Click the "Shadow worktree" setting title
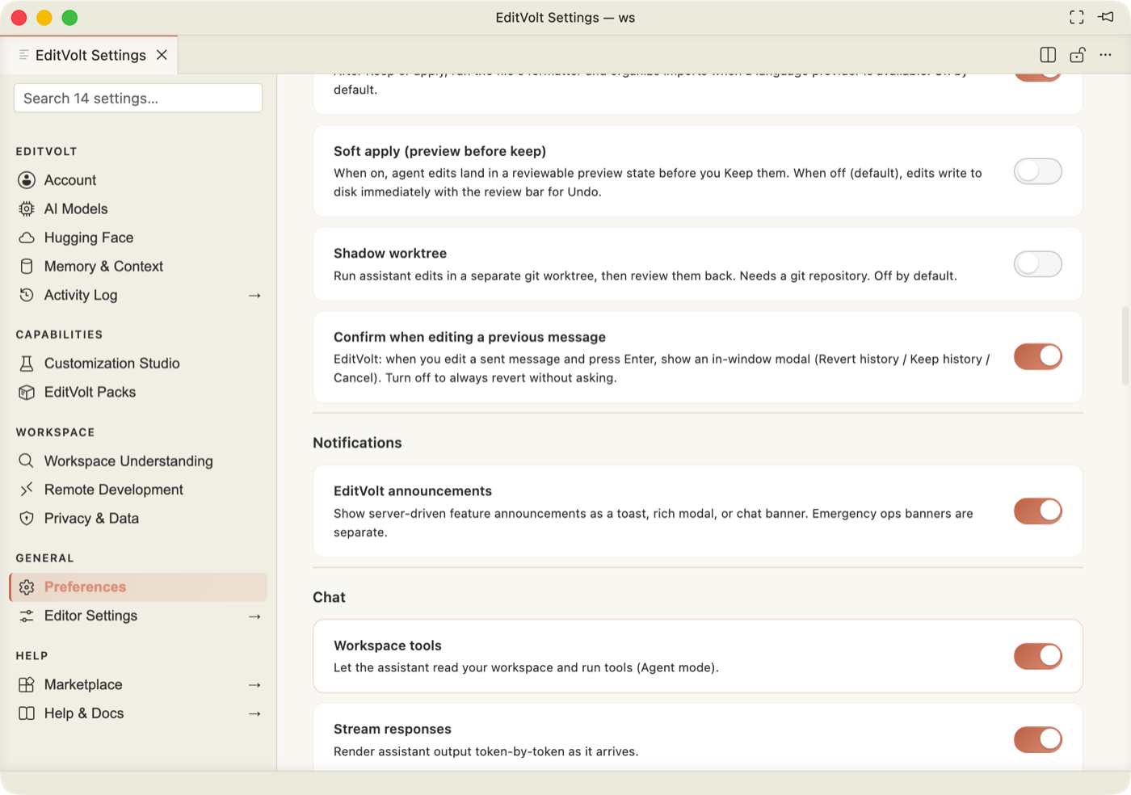The width and height of the screenshot is (1131, 795). click(x=390, y=253)
